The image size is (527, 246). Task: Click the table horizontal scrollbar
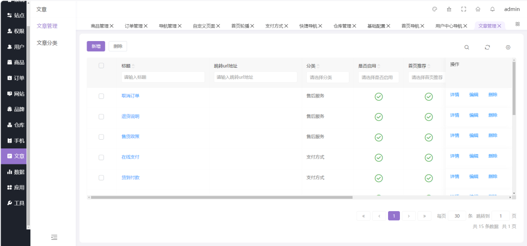(x=221, y=197)
